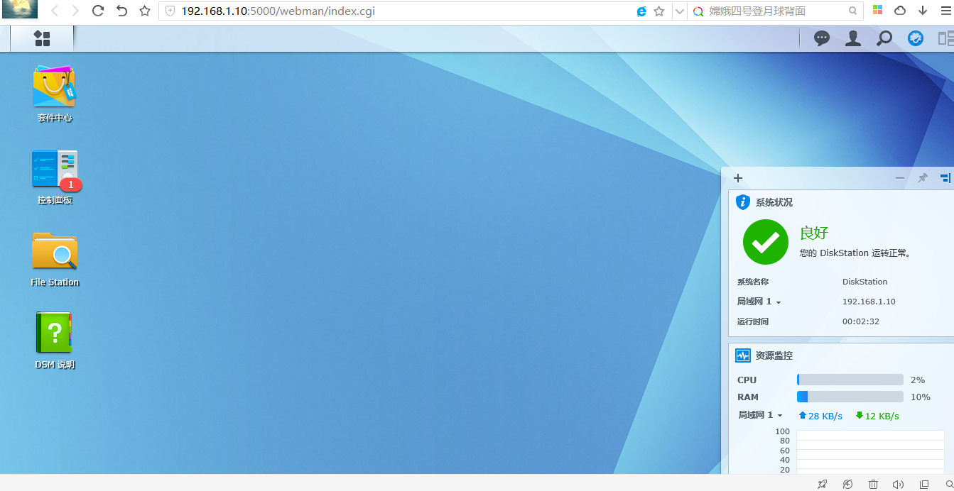
Task: Reload the page with the refresh icon
Action: (x=98, y=11)
